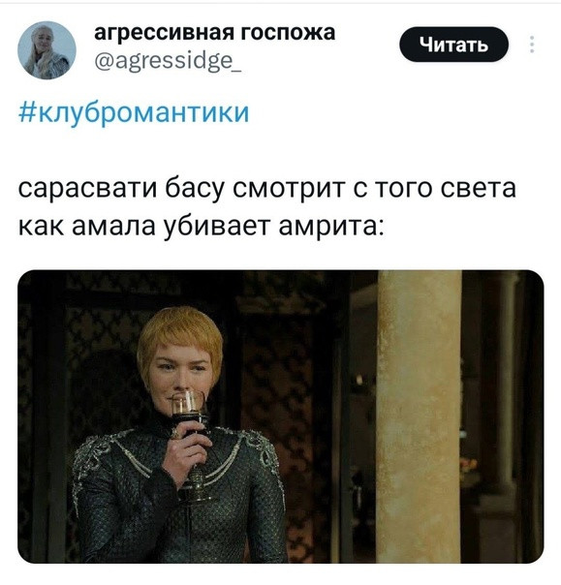Click the @agressidge_ username handle
This screenshot has height=585, width=561.
click(168, 60)
